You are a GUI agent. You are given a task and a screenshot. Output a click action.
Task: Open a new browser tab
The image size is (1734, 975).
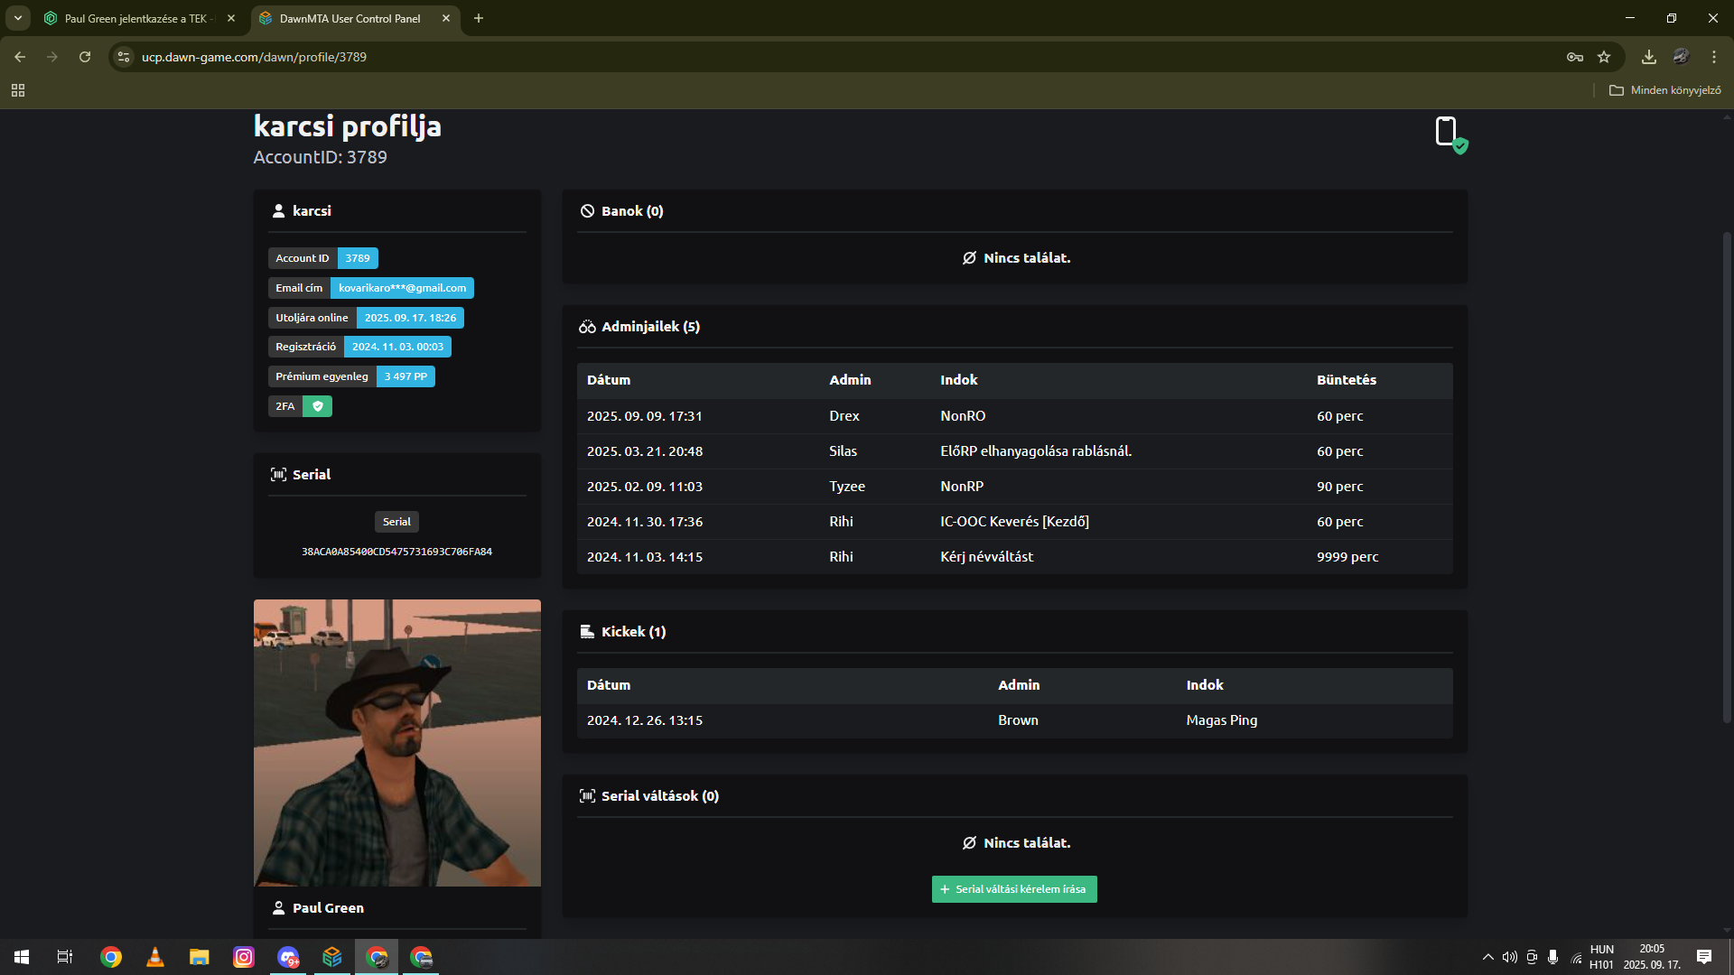click(x=479, y=18)
